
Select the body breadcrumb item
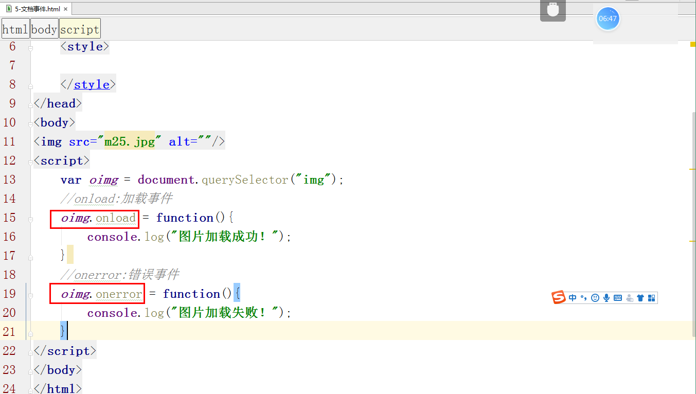pos(44,28)
